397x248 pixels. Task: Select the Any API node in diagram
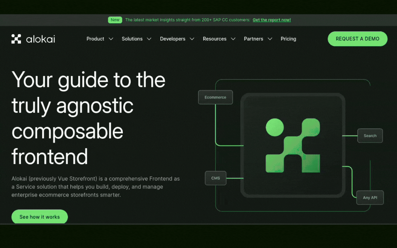pyautogui.click(x=370, y=197)
